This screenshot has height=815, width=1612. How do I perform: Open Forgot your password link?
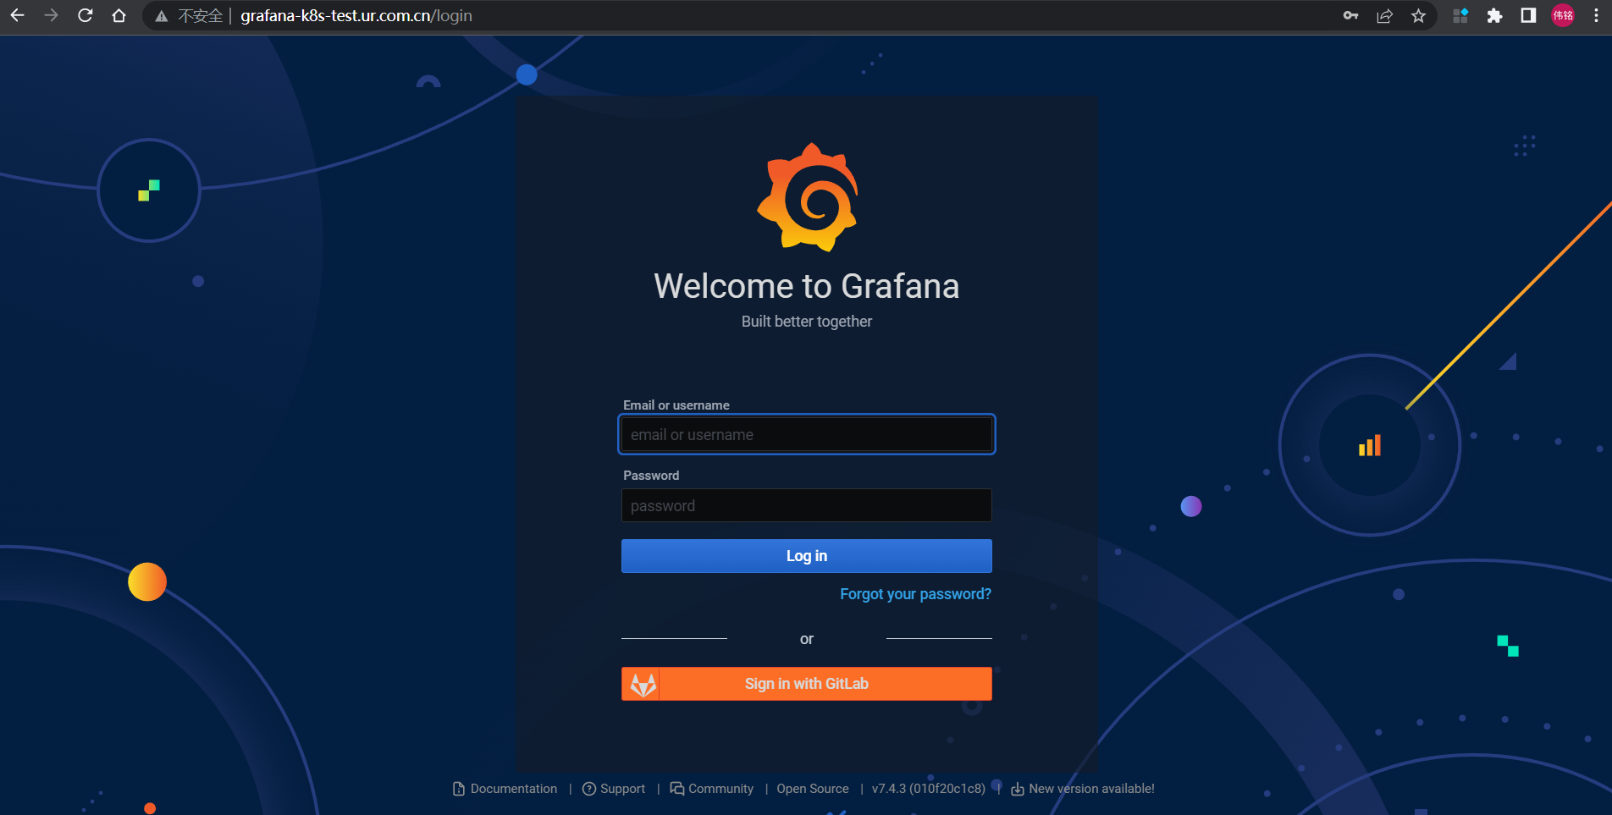pos(915,594)
